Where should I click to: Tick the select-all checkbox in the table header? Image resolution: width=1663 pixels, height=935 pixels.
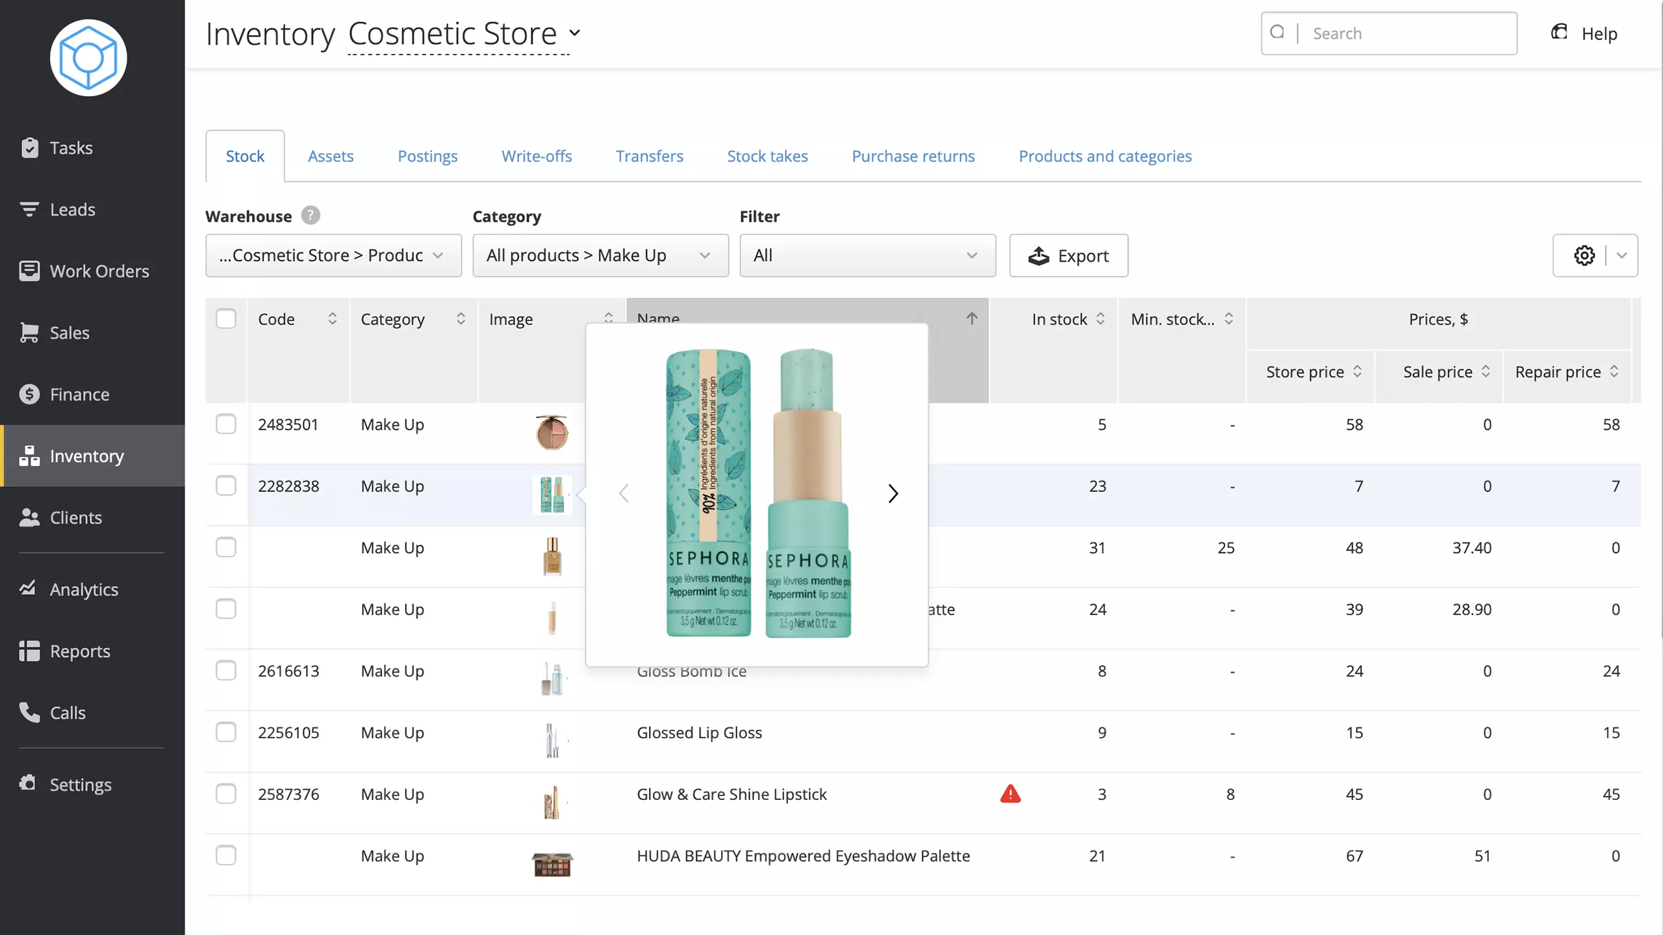tap(226, 319)
